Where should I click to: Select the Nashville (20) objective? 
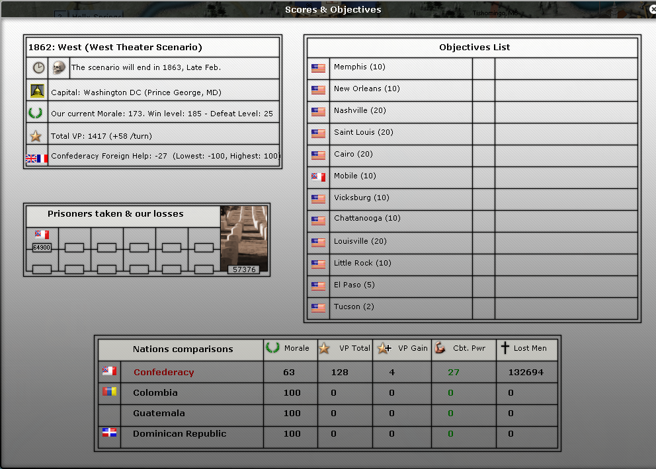[360, 110]
